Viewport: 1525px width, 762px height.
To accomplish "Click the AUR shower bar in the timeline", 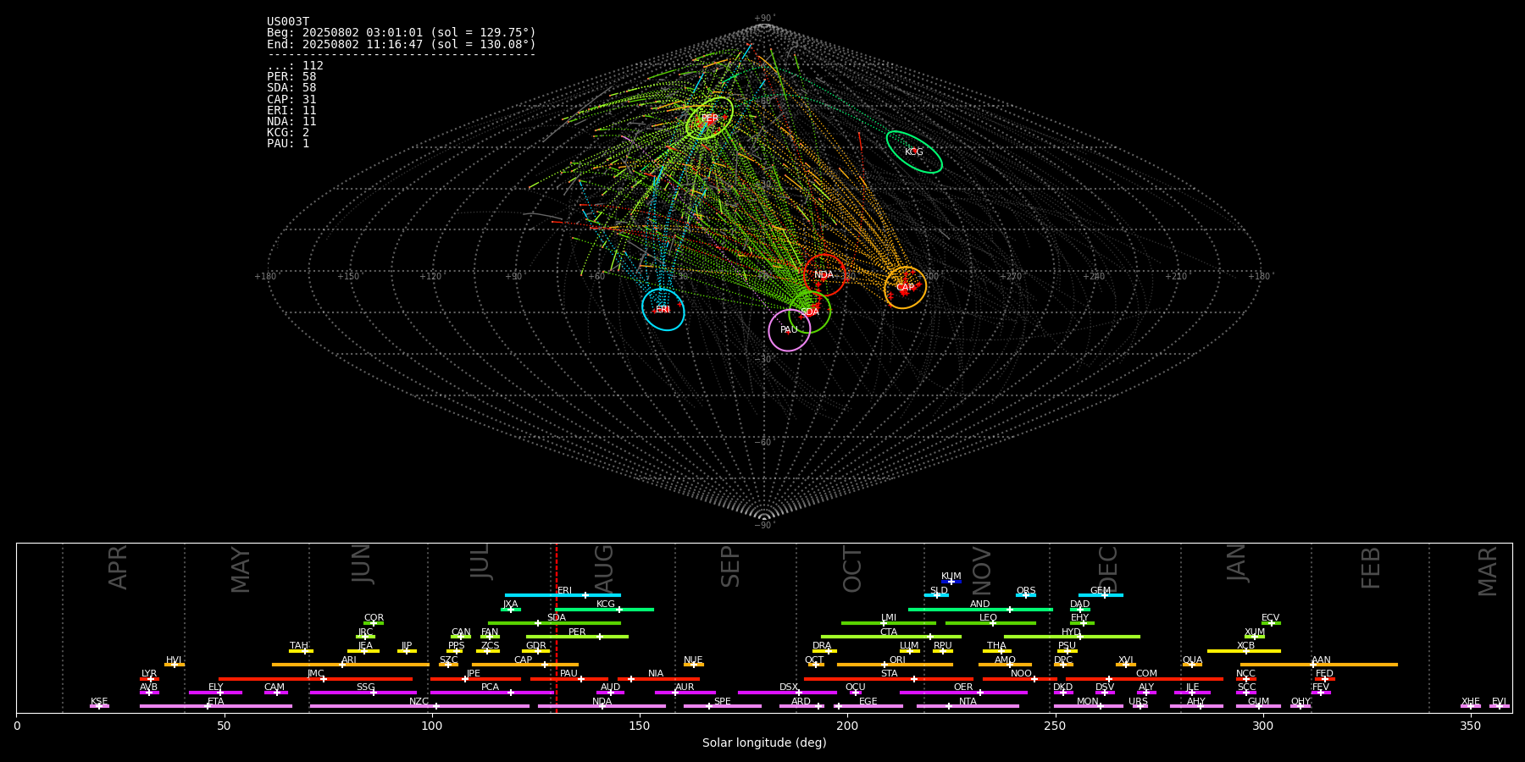I will (x=685, y=693).
